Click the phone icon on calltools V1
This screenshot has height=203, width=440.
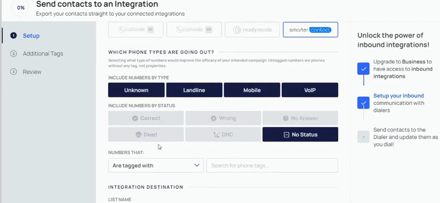[122, 30]
